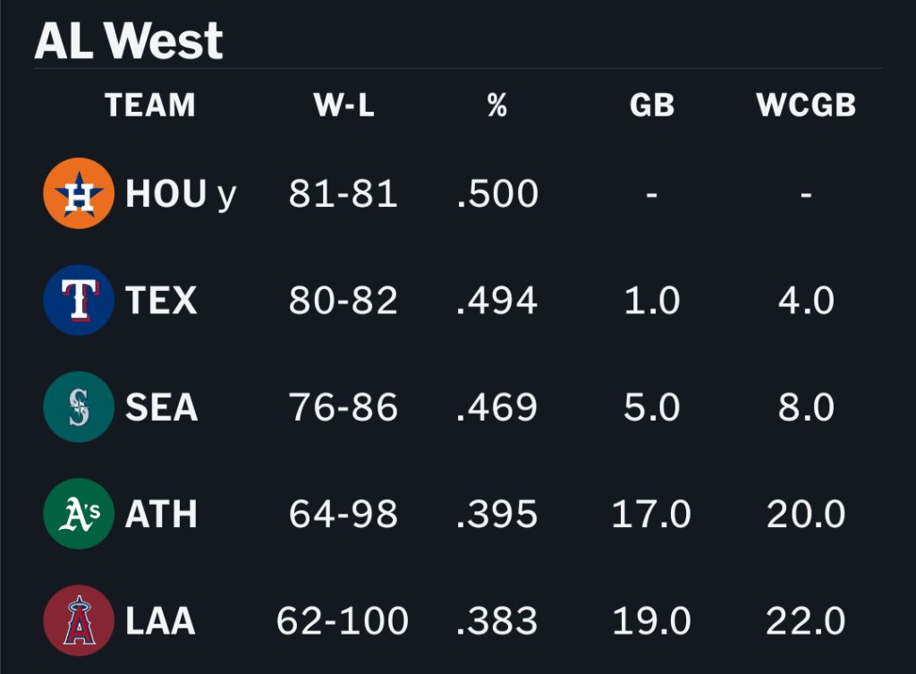Select Texas's .494 winning percentage
Viewport: 916px width, 674px height.
(x=497, y=301)
